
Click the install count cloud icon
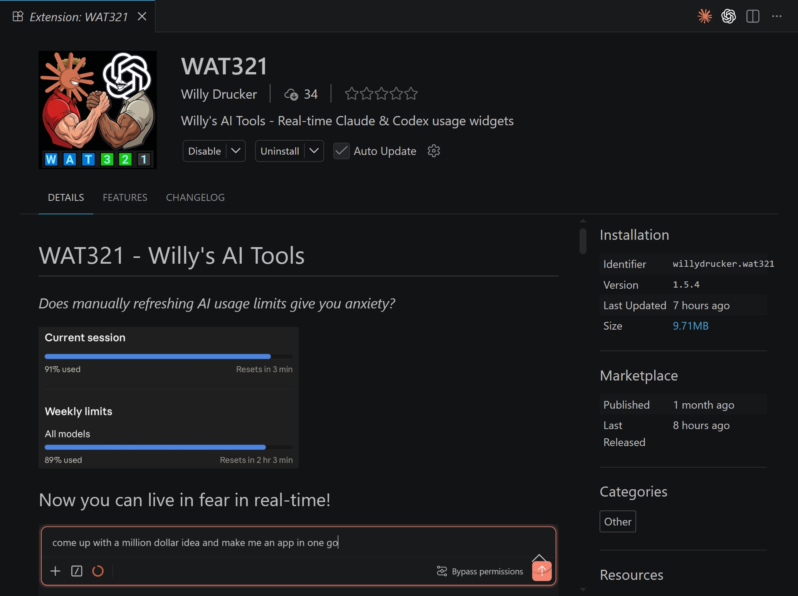pos(291,94)
